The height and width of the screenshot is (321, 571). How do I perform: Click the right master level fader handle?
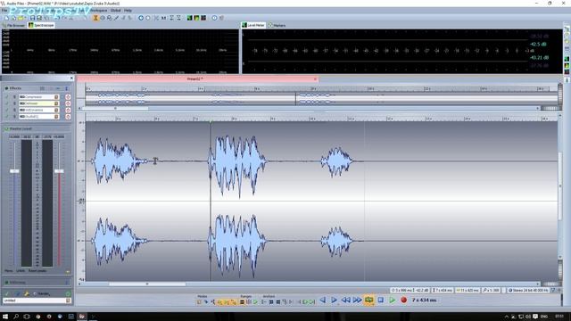59,171
